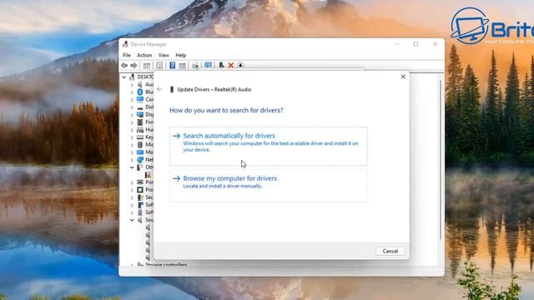The height and width of the screenshot is (300, 534).
Task: Collapse the Other devices tree category
Action: pyautogui.click(x=132, y=167)
